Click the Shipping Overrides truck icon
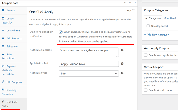The height and width of the screenshot is (110, 178). pos(3,90)
